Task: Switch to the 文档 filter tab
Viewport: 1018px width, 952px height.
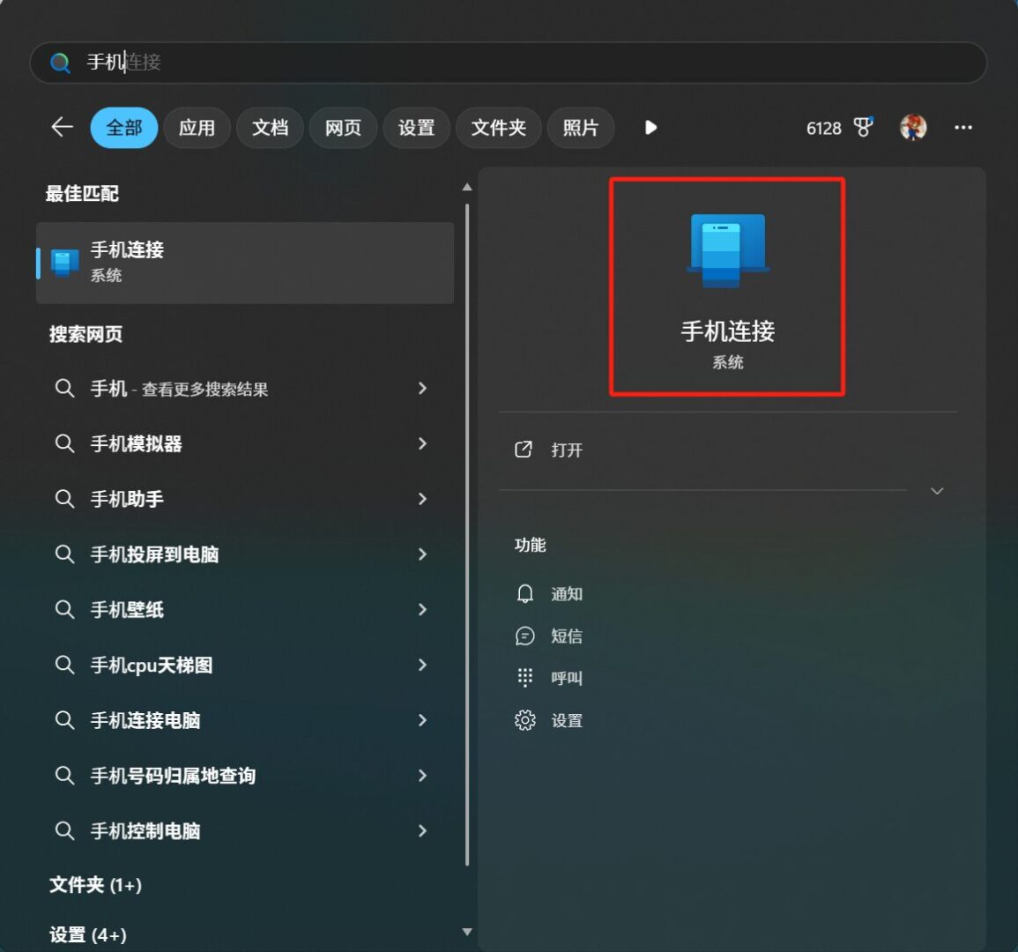Action: 270,127
